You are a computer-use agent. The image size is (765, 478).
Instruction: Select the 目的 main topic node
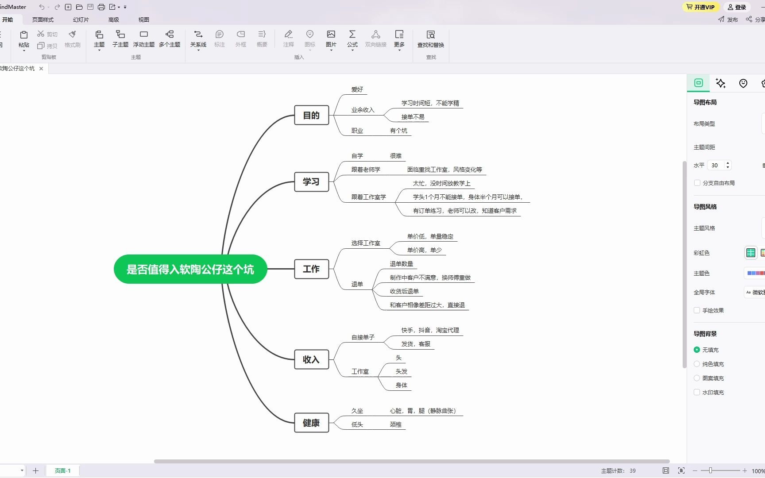click(x=312, y=115)
